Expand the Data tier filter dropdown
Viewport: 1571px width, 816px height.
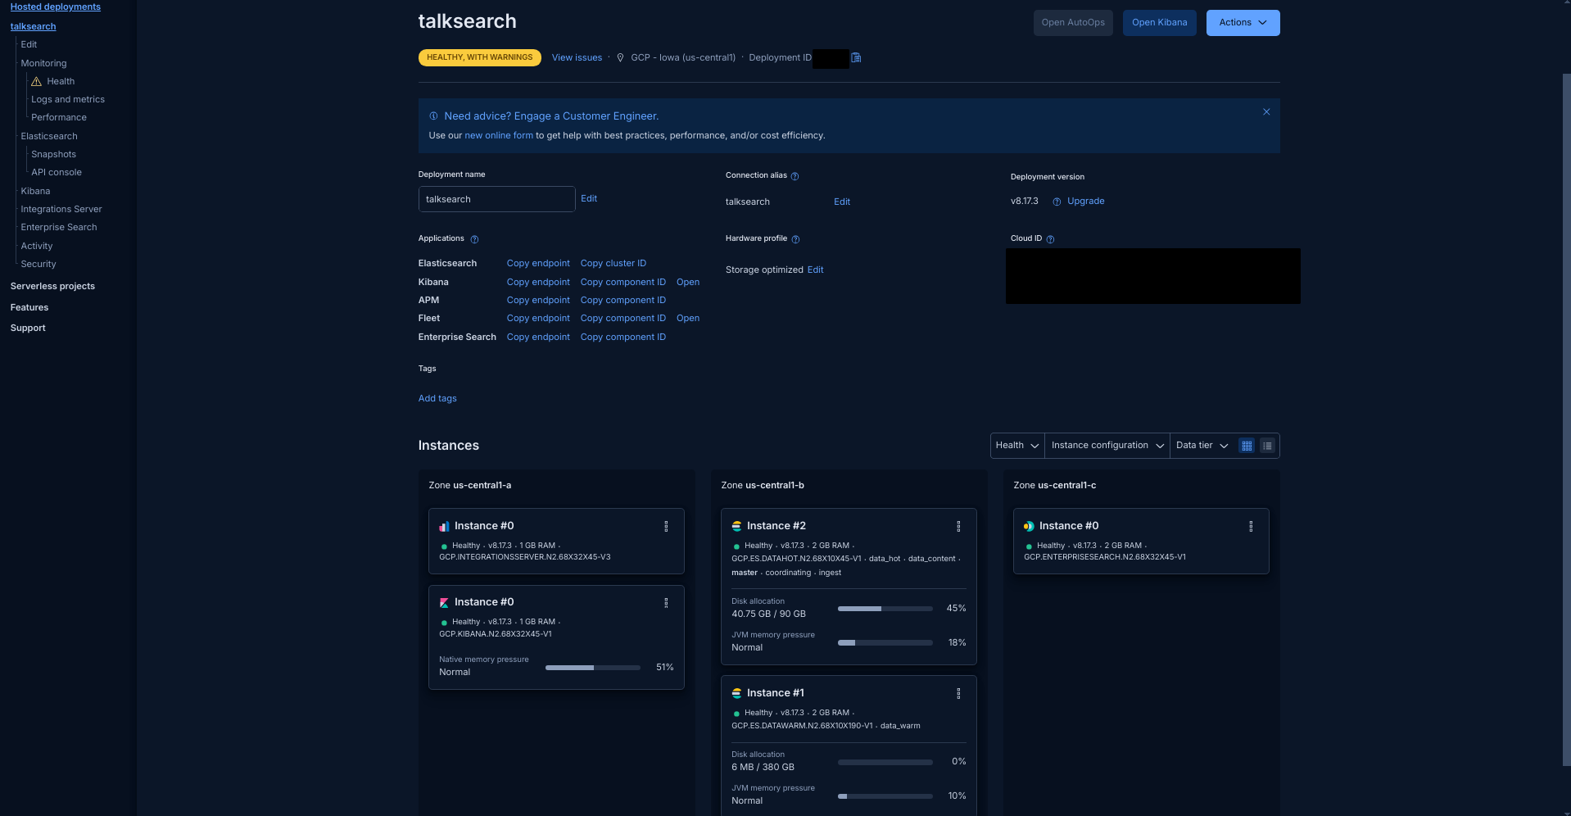[x=1202, y=446]
